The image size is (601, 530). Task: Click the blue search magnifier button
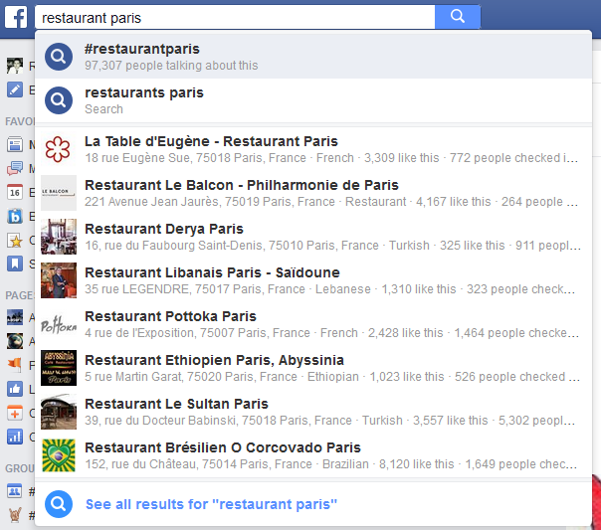coord(458,17)
